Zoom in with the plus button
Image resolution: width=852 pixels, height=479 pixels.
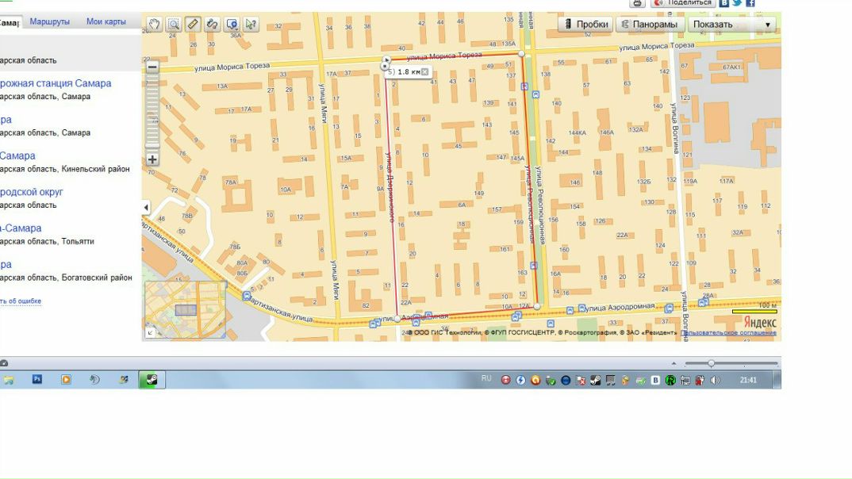point(152,159)
